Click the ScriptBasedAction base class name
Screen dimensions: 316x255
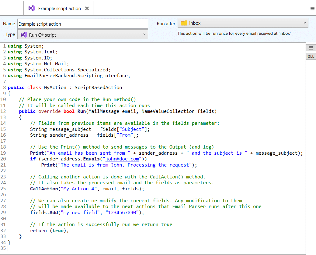click(x=98, y=88)
